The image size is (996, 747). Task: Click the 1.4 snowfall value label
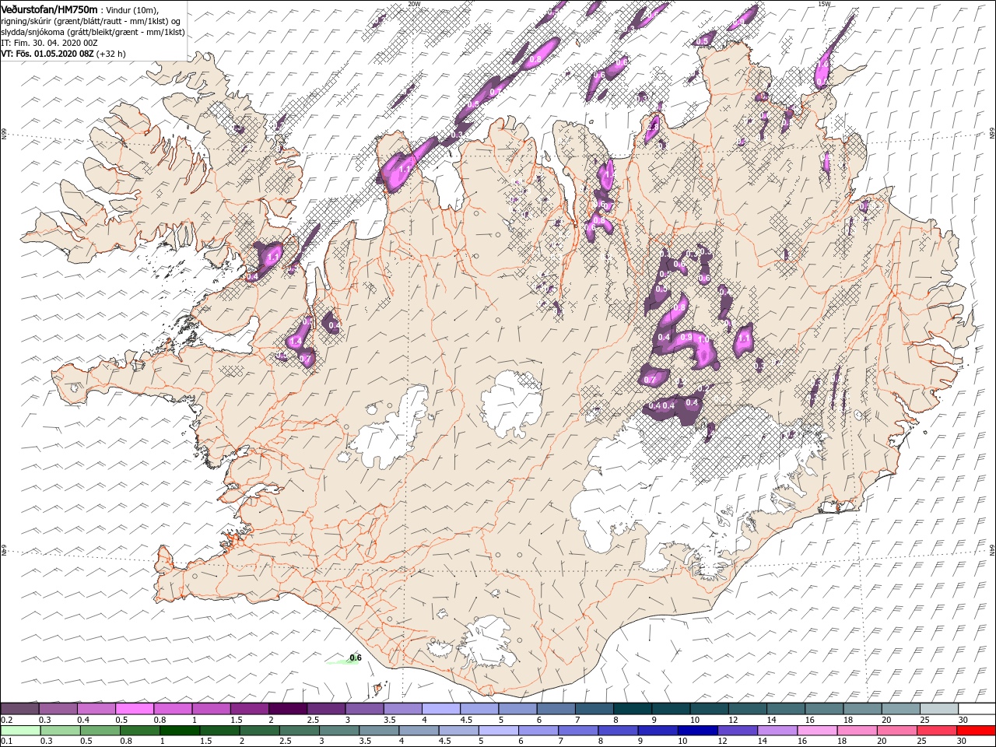coord(295,342)
